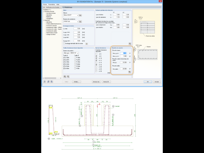Image resolution: width=204 pixels, height=153 pixels.
Task: Enable bar diameter Ø 28
Action: 96,71
